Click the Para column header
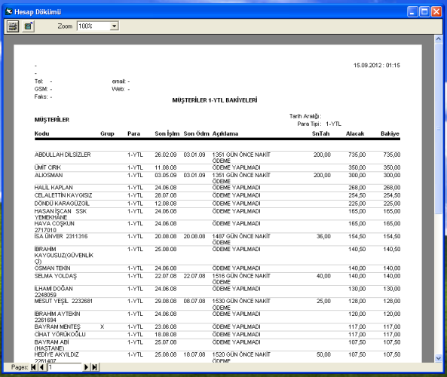The width and height of the screenshot is (447, 377). coord(133,133)
